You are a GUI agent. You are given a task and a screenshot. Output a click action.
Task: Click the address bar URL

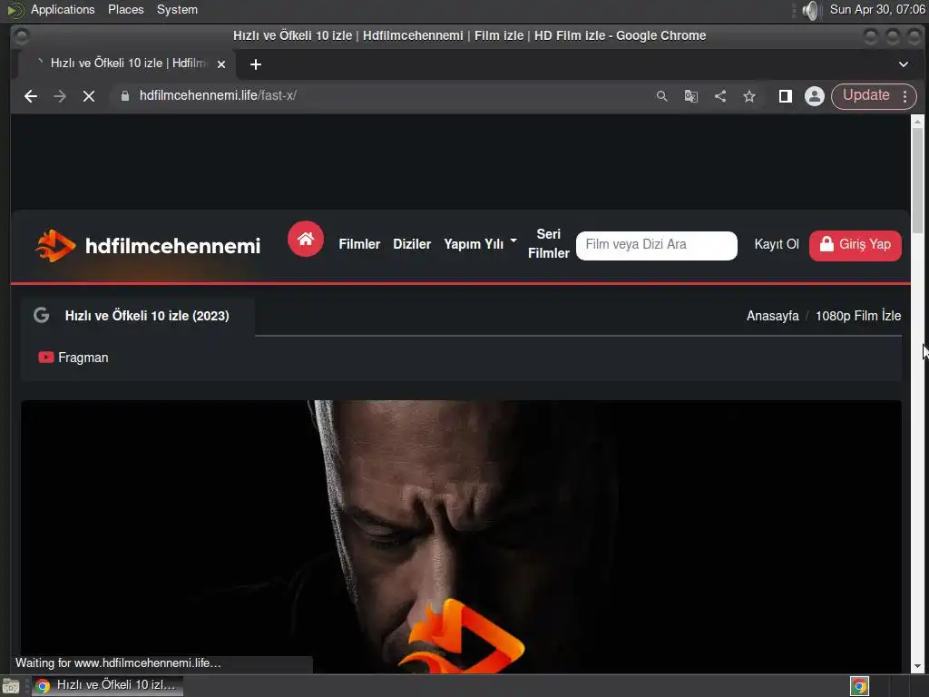(x=218, y=95)
